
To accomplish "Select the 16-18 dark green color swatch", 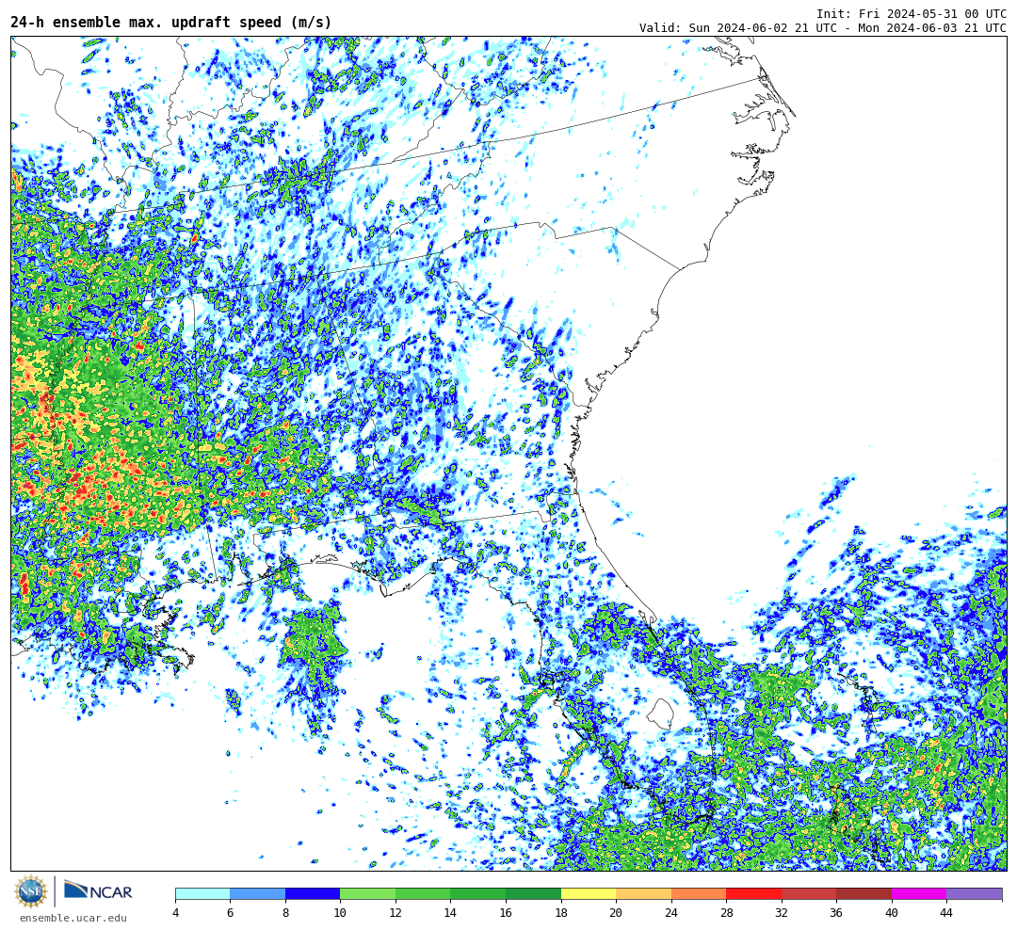I will pos(533,893).
